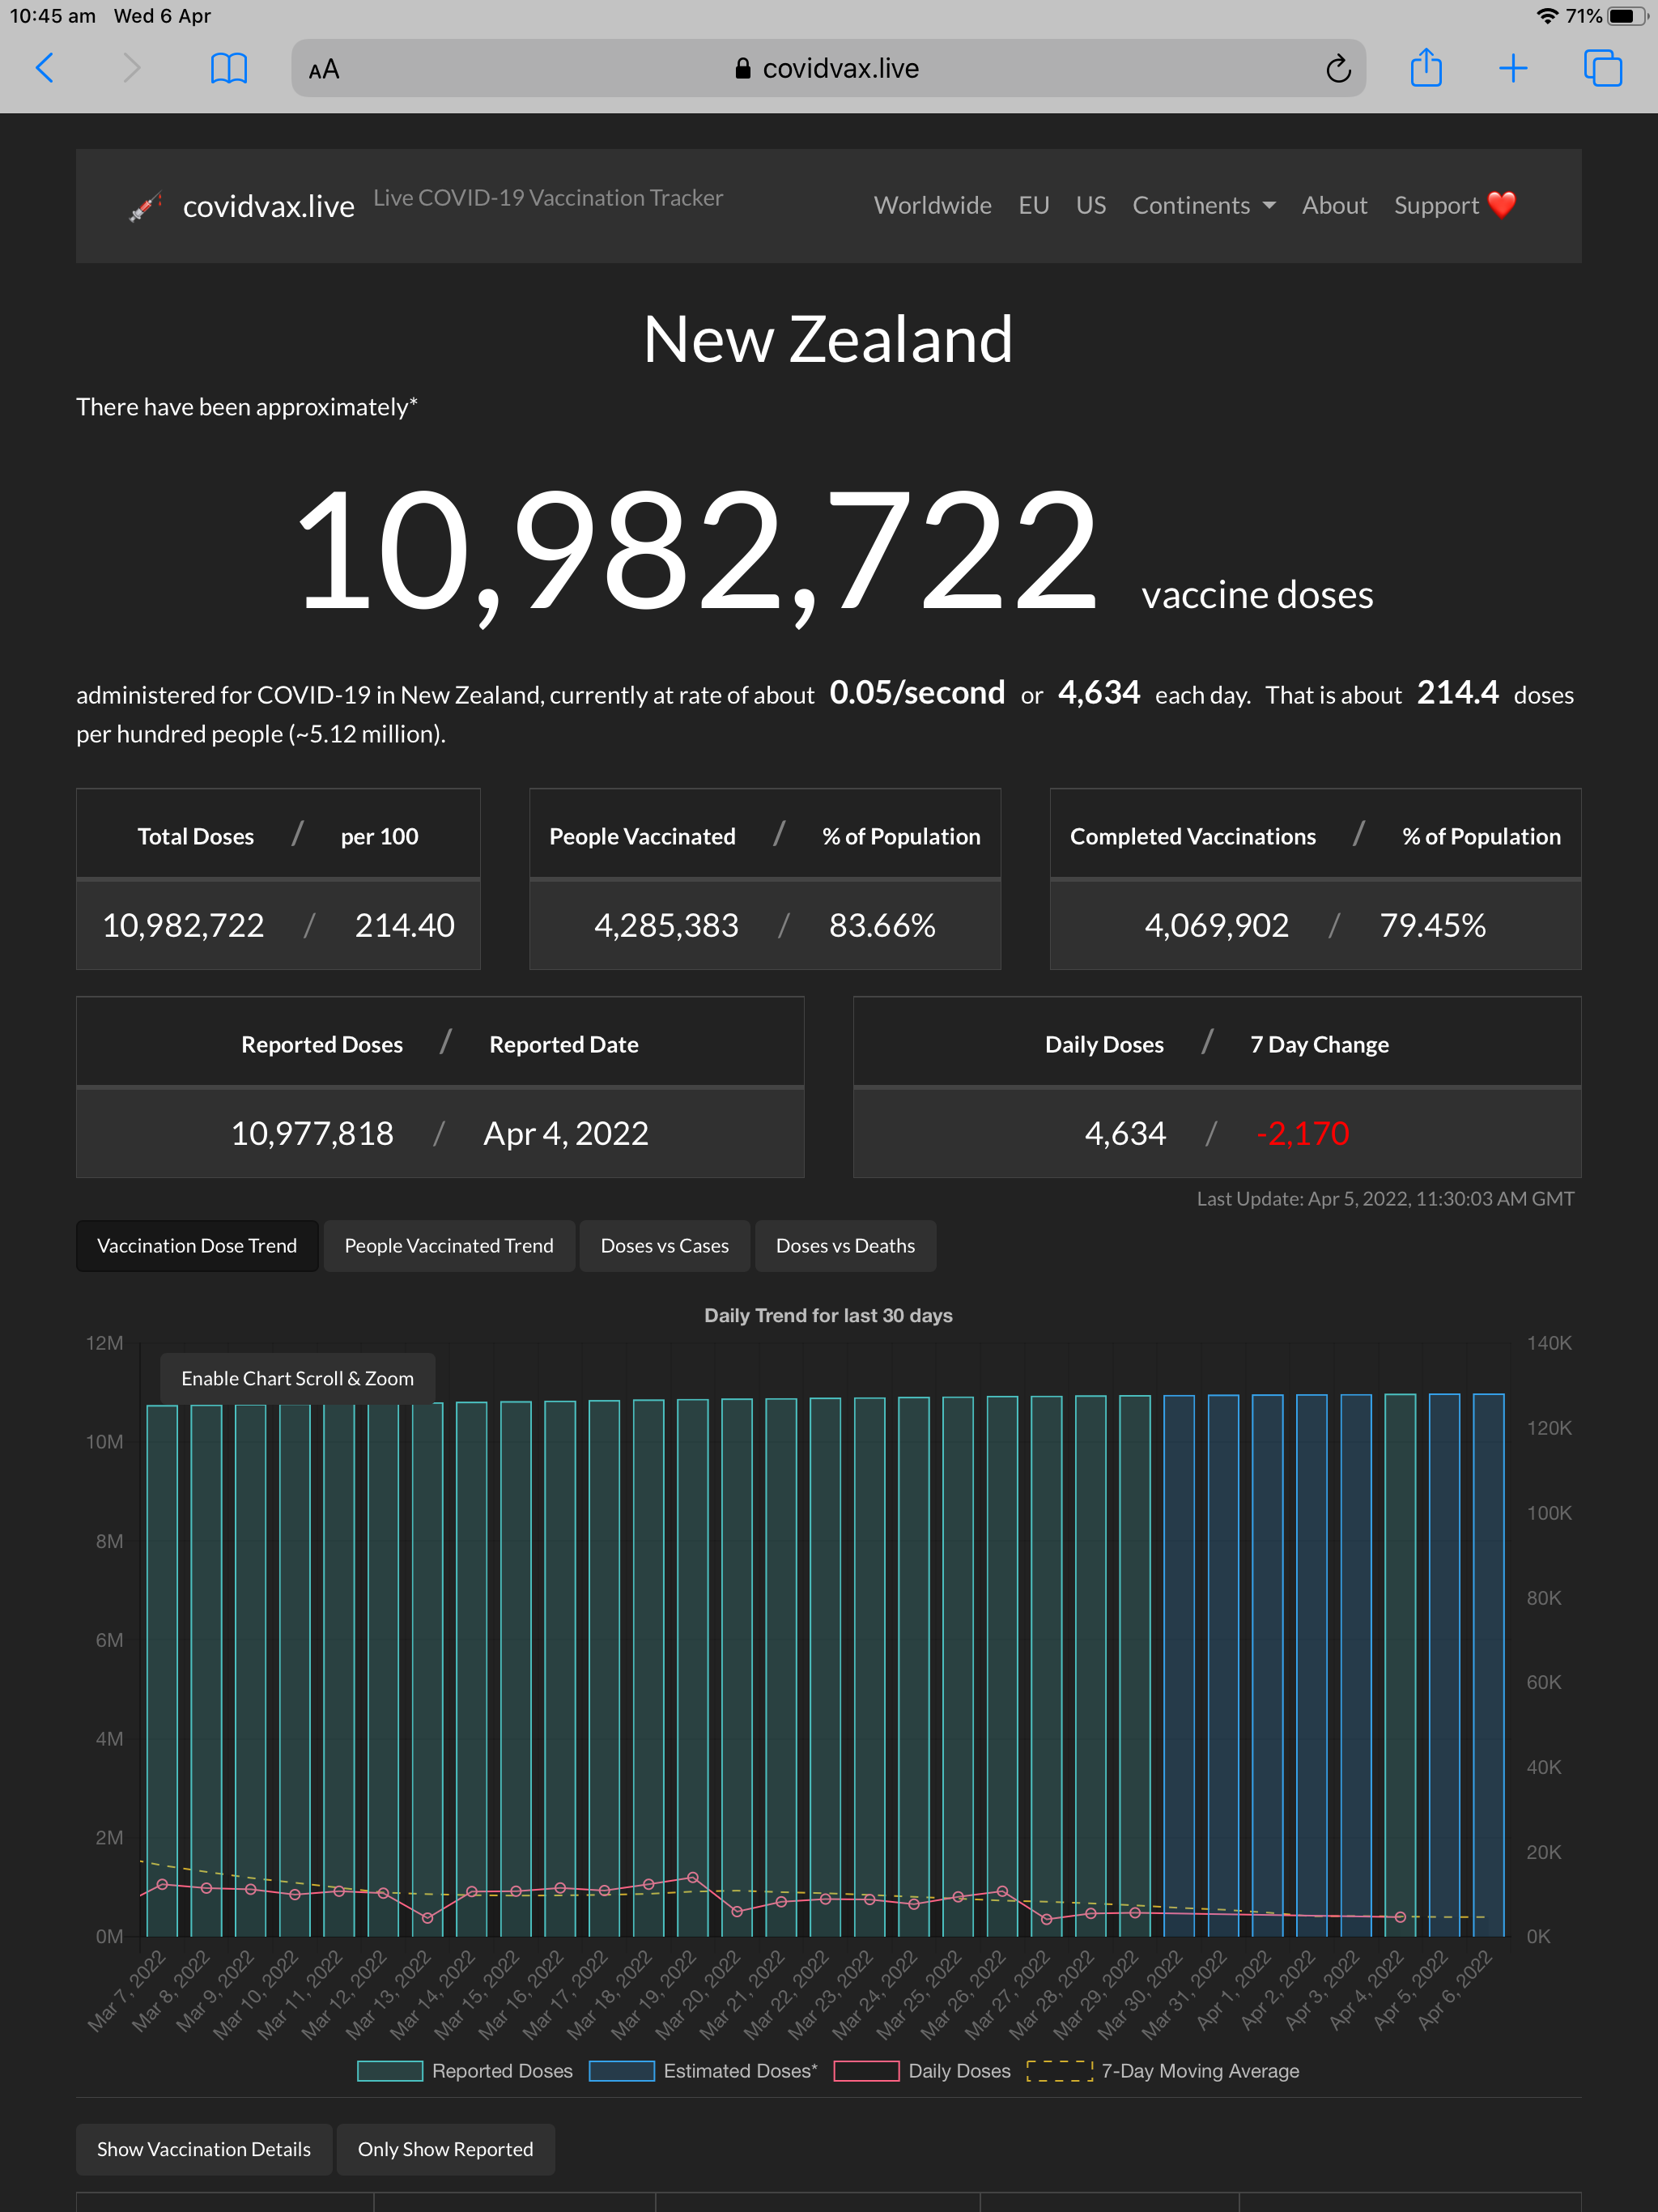Viewport: 1658px width, 2212px height.
Task: Tap the covidvax.live address bar
Action: 828,68
